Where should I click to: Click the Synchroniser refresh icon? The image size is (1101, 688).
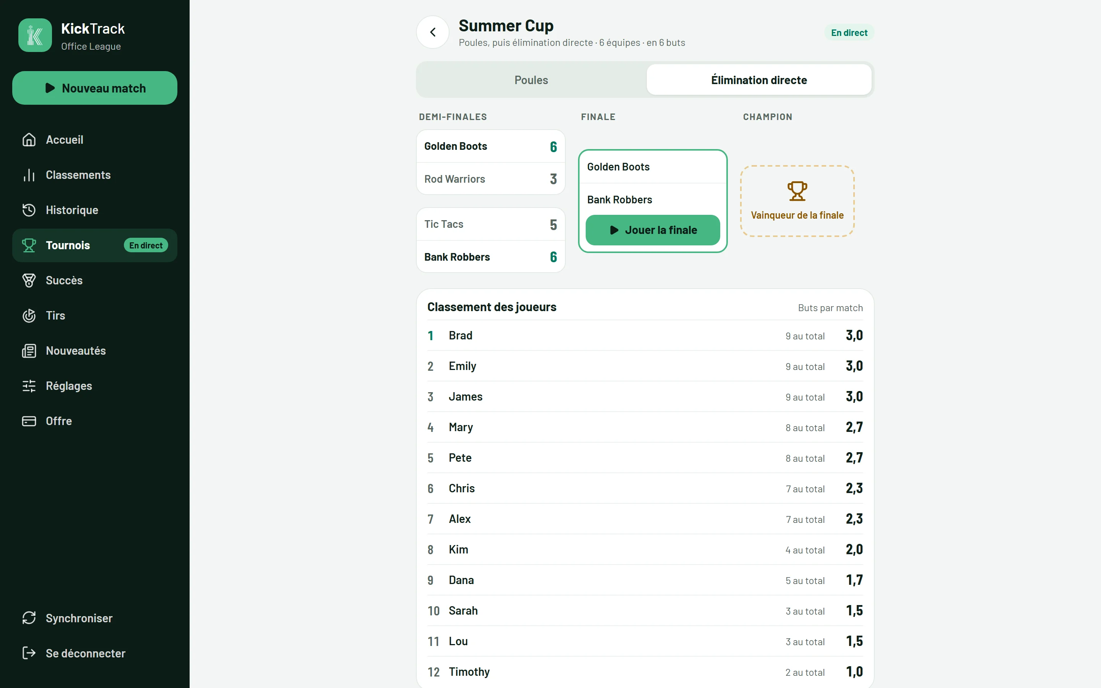29,618
